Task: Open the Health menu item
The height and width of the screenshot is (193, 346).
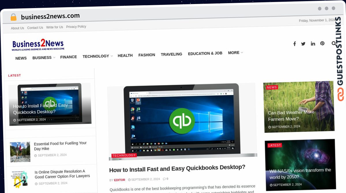Action: click(125, 56)
